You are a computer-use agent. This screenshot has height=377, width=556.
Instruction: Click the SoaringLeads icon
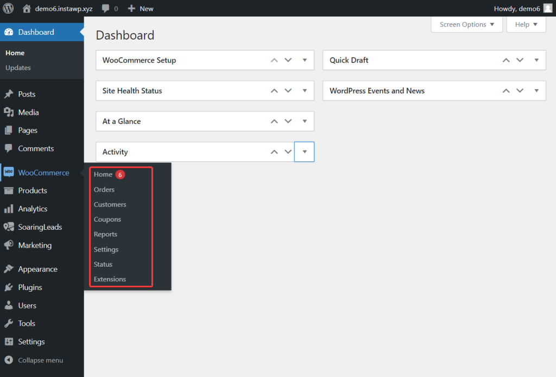pos(9,227)
